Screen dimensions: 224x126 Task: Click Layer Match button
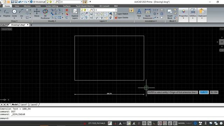pos(121,14)
